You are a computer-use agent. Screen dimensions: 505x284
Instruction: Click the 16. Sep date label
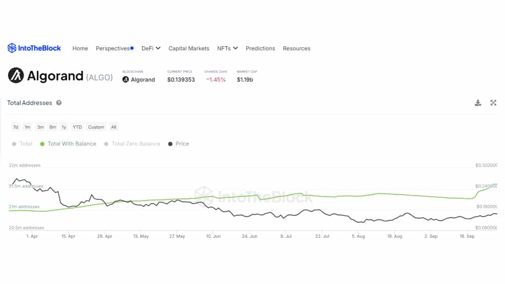(467, 236)
